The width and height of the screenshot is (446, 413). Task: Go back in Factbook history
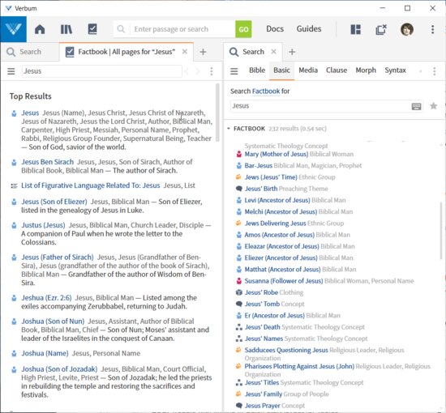187,71
